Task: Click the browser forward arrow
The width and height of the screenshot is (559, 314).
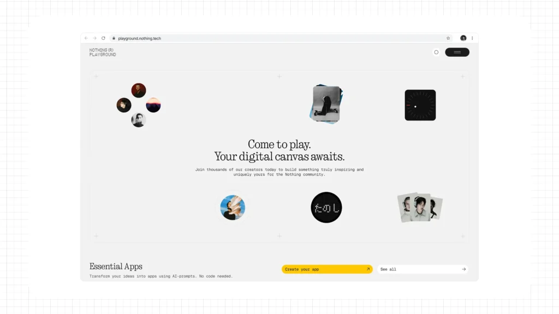Action: (95, 38)
